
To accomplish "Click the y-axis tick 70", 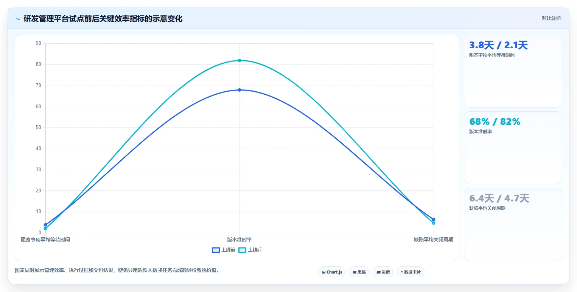I will [x=38, y=86].
